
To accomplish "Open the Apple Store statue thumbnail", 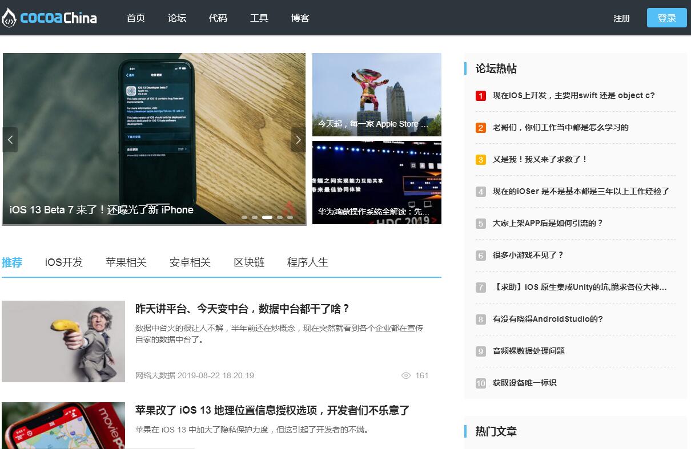I will coord(376,95).
